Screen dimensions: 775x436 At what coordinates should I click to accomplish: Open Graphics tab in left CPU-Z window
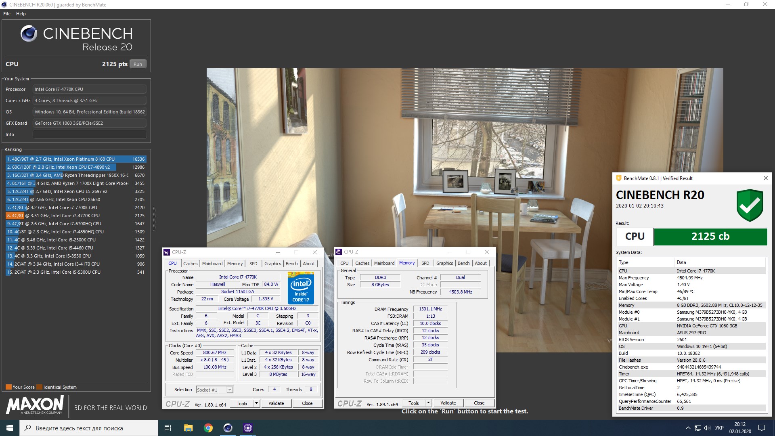(273, 264)
